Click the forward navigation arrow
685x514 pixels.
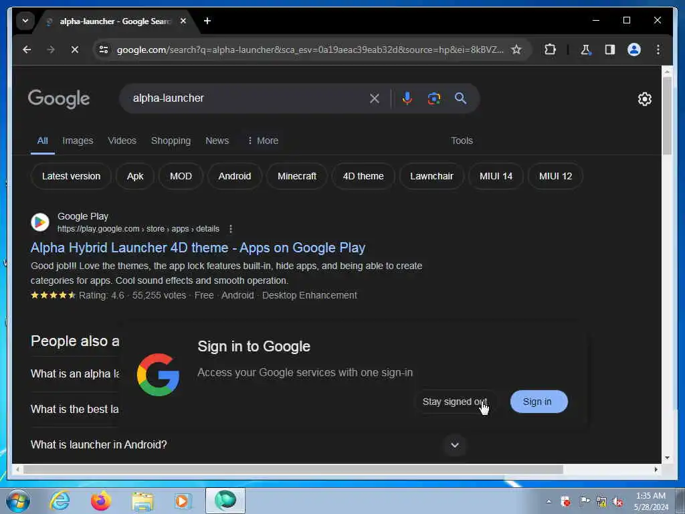pos(51,50)
